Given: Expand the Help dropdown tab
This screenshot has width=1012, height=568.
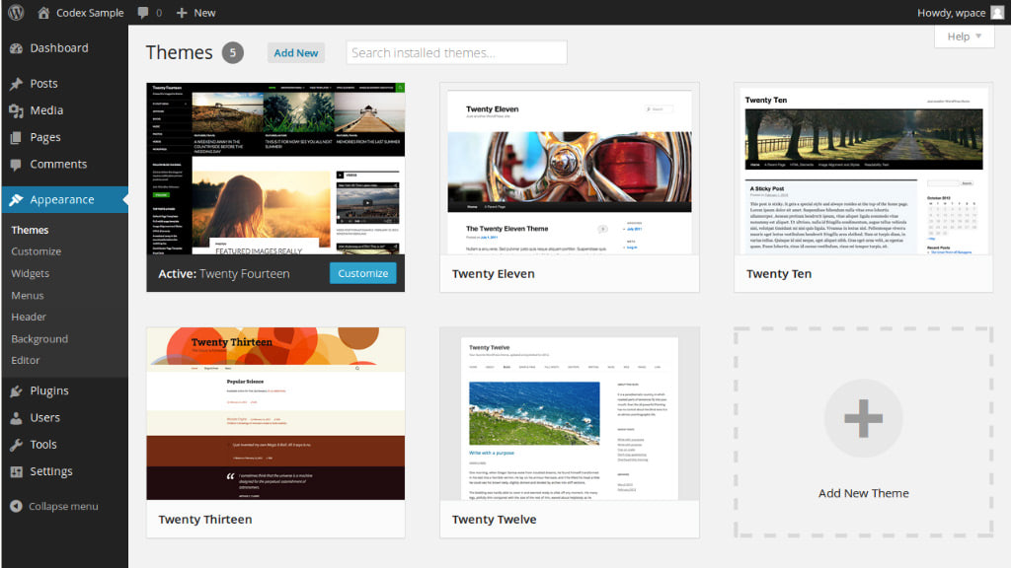Looking at the screenshot, I should [964, 36].
